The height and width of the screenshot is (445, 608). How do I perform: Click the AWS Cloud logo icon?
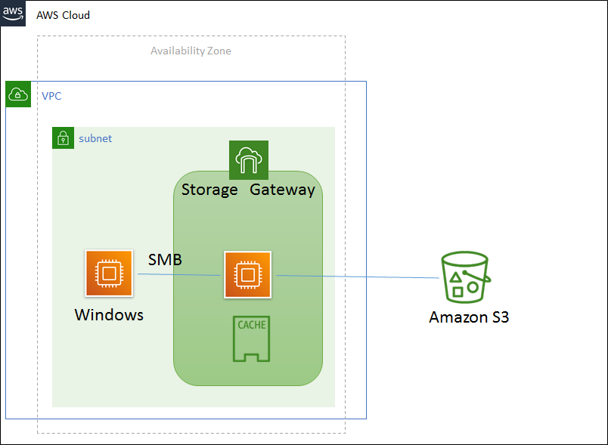12,14
